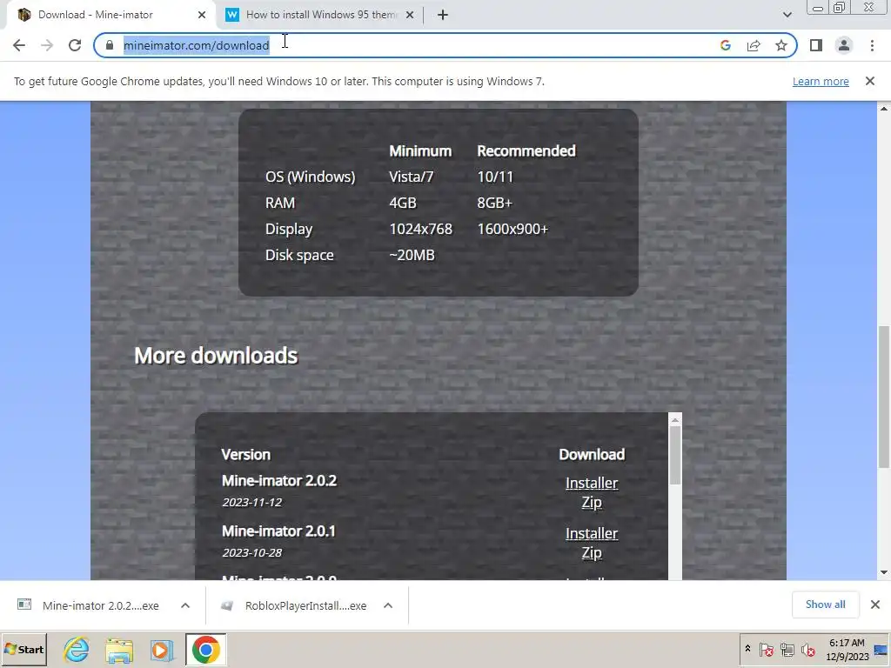Bookmark this page with the star icon
The width and height of the screenshot is (891, 668).
click(781, 45)
